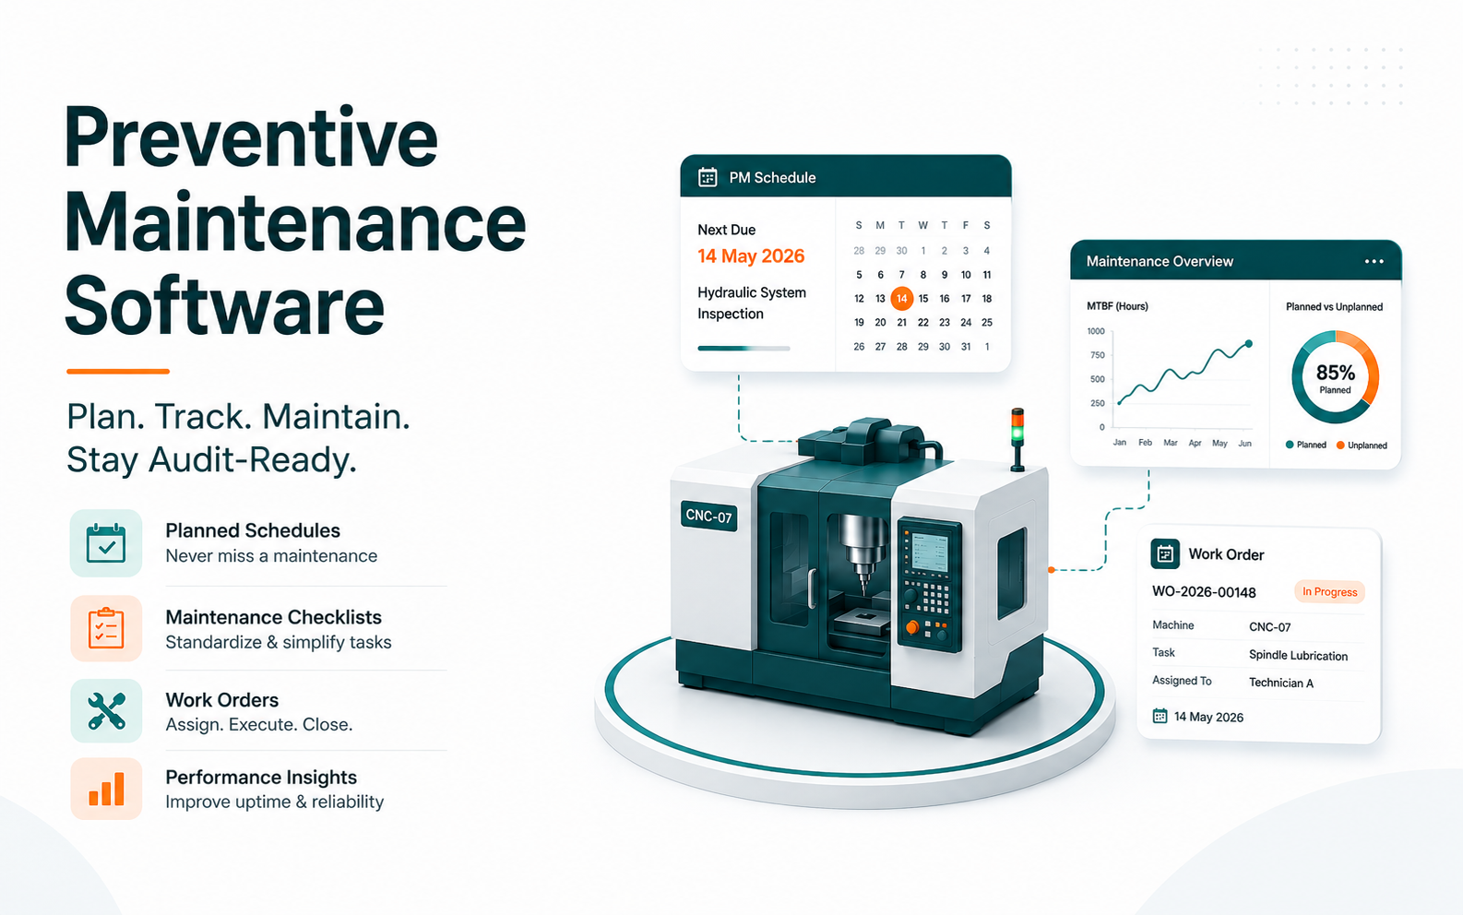Click the In Progress status badge
The width and height of the screenshot is (1463, 915).
1329,592
